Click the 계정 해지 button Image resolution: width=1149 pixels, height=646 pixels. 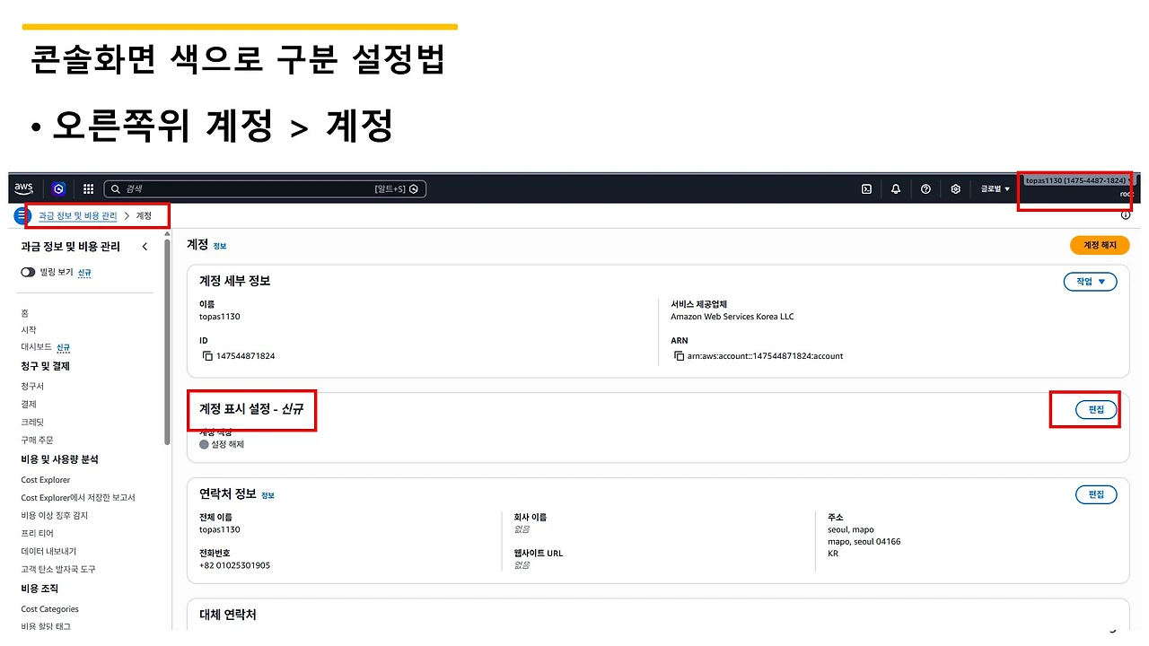click(1100, 245)
